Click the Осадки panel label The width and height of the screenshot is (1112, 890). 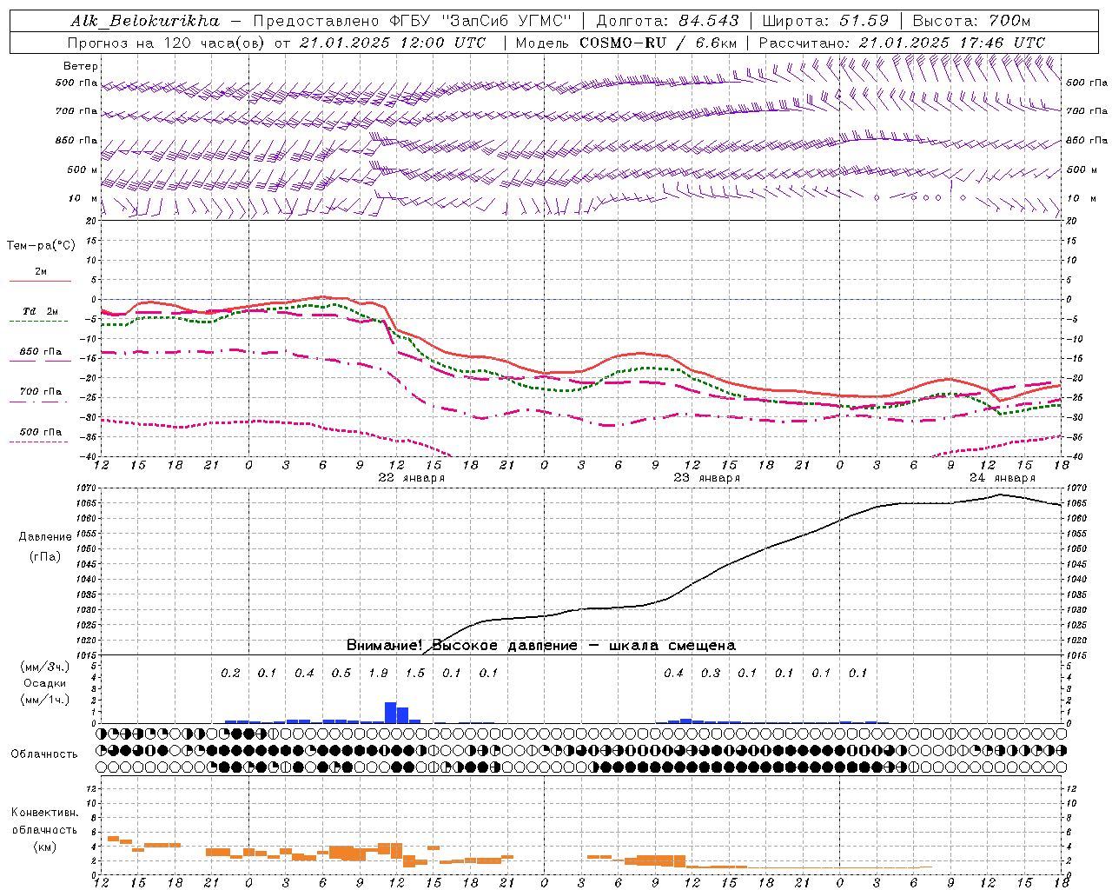pyautogui.click(x=44, y=683)
